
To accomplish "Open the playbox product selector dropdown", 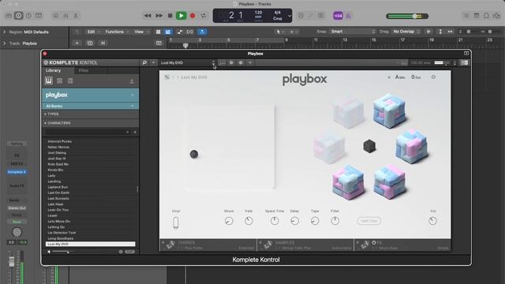I will click(x=91, y=95).
